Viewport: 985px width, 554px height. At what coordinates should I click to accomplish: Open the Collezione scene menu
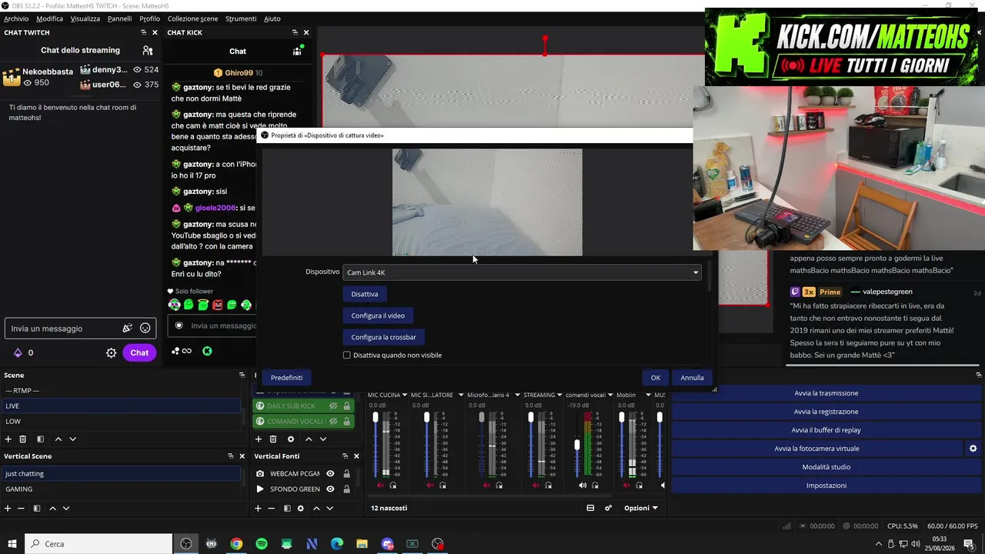coord(192,18)
